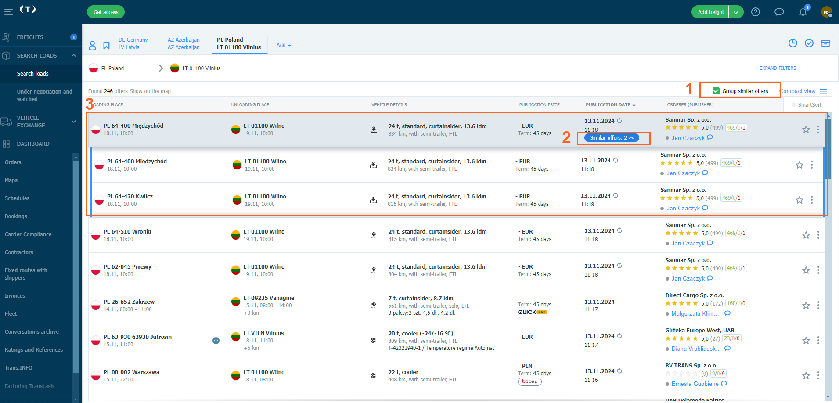
Task: Click the help question mark icon
Action: [756, 12]
